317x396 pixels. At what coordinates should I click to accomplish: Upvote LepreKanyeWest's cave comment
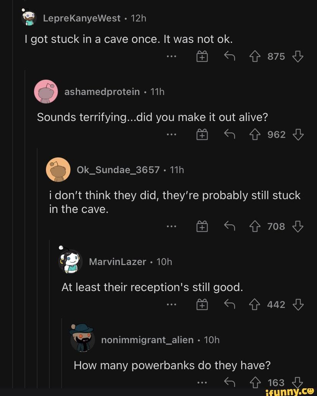click(255, 56)
